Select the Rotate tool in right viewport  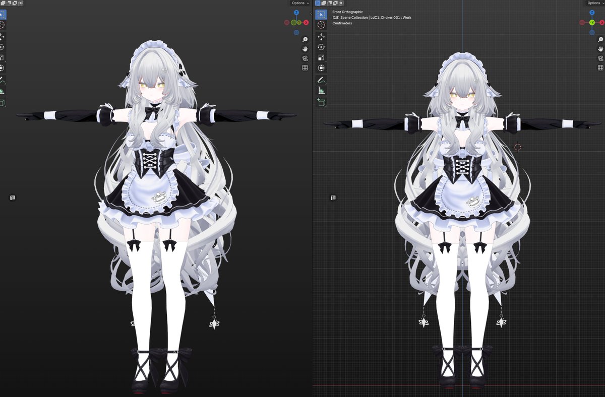321,47
